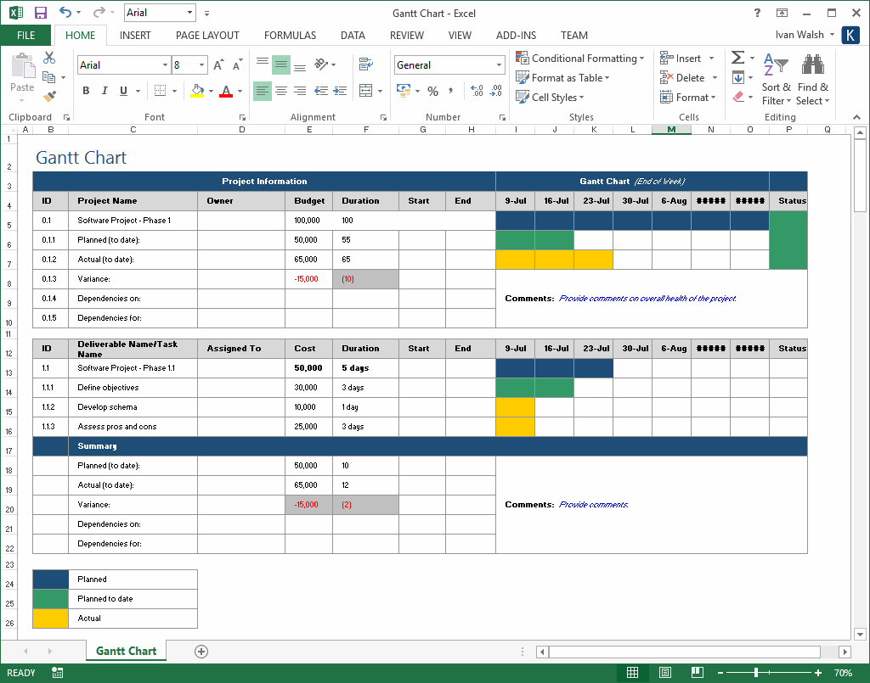The image size is (870, 683).
Task: Open the REVIEW ribbon tab
Action: pos(406,36)
